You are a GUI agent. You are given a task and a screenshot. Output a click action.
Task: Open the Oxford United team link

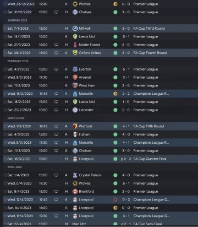[x=90, y=53]
